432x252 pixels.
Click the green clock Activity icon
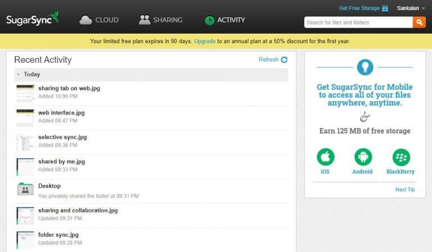pos(210,21)
